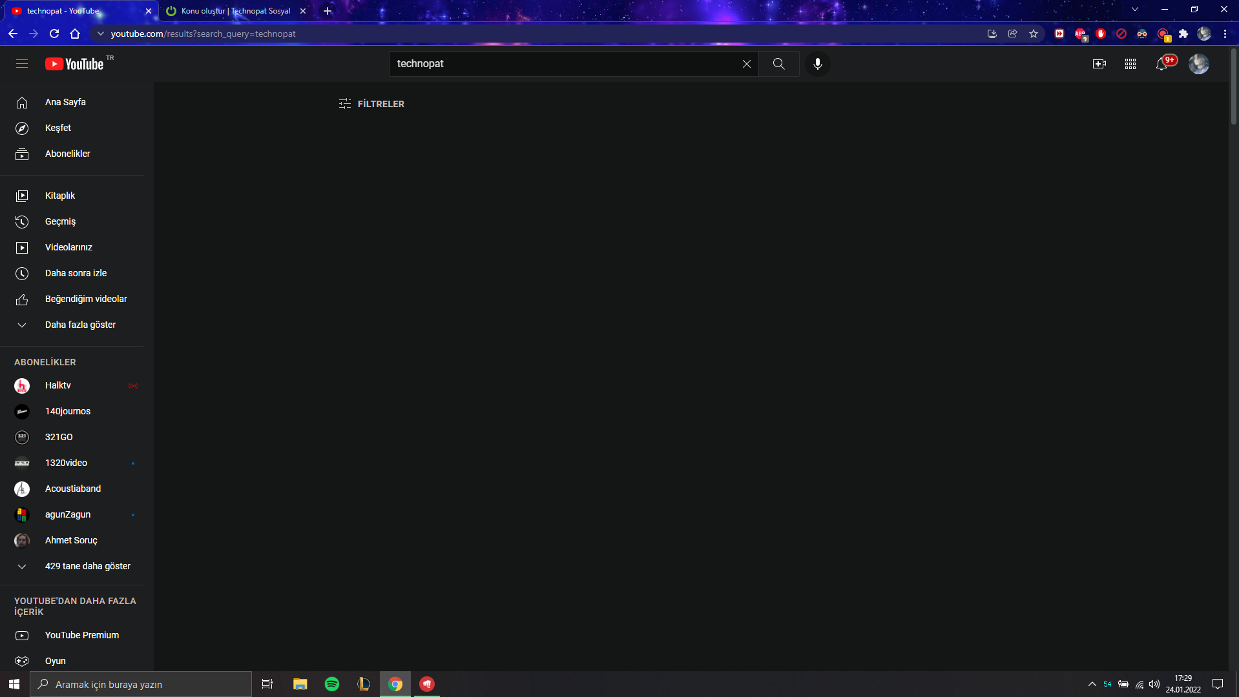
Task: Open the volume control in system tray
Action: pos(1154,684)
